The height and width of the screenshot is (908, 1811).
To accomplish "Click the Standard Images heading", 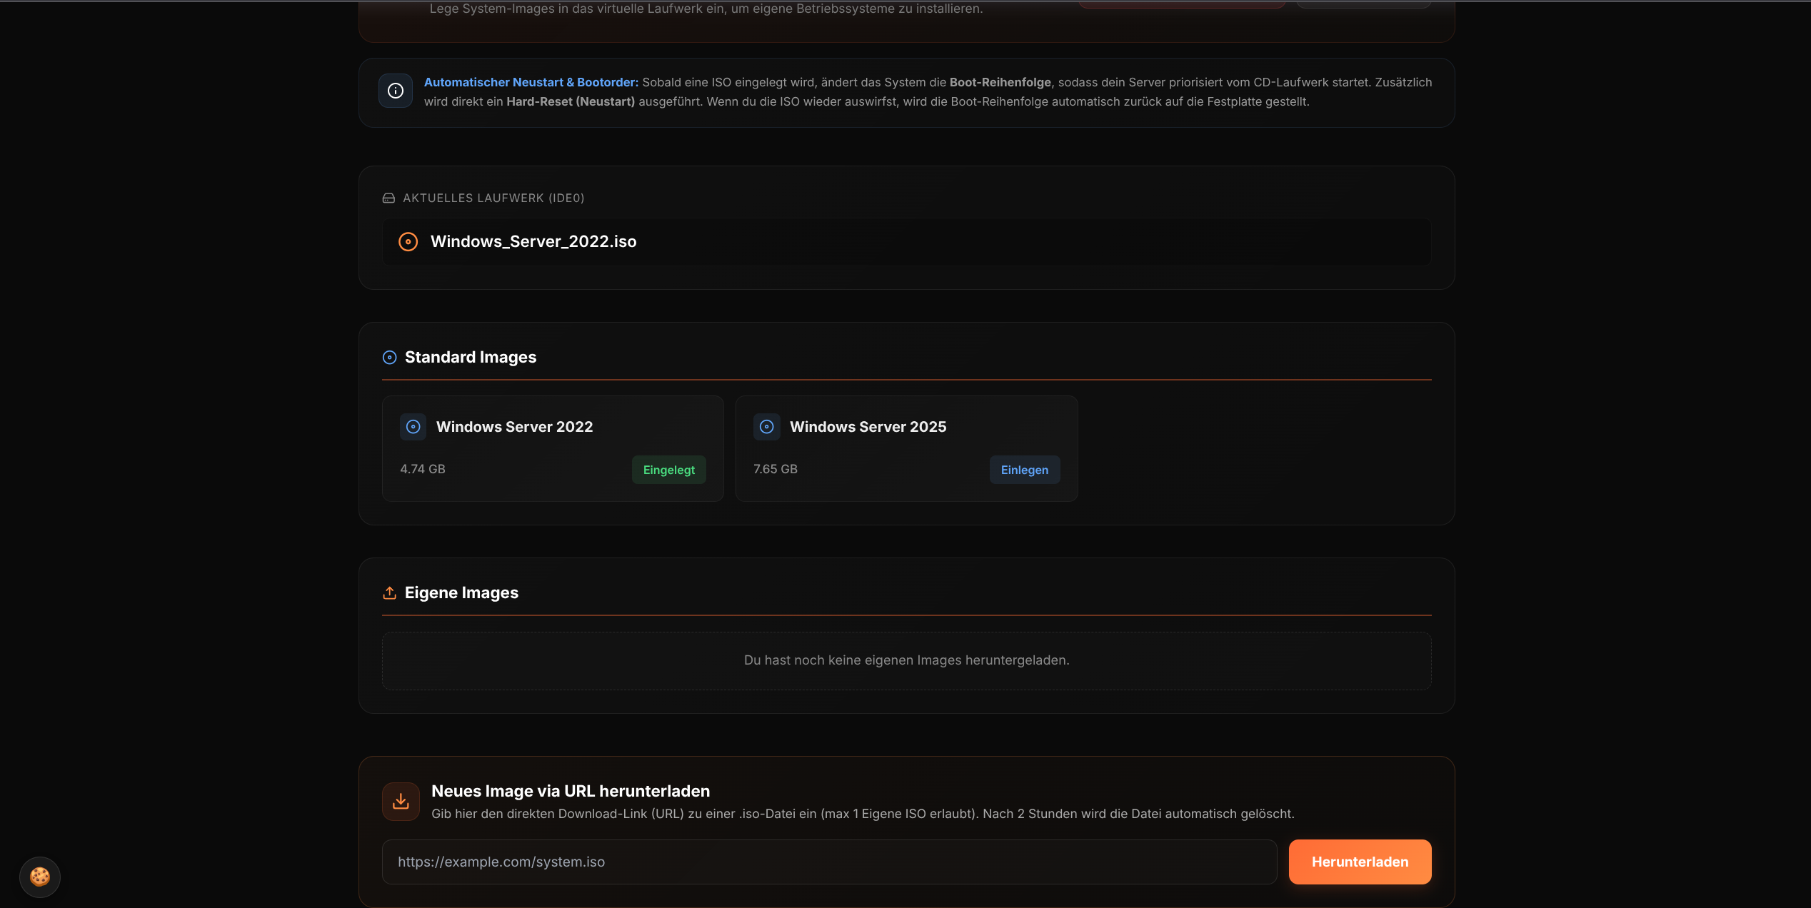I will [x=471, y=358].
